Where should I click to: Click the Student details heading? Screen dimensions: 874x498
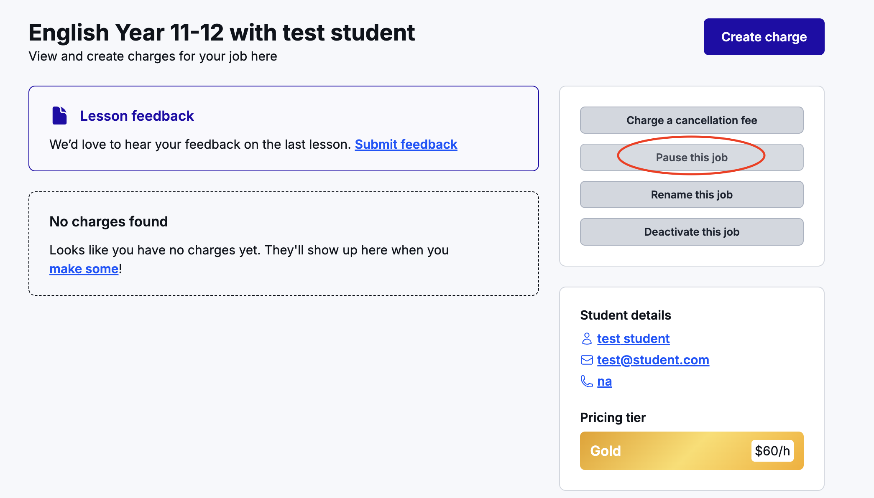click(x=625, y=315)
